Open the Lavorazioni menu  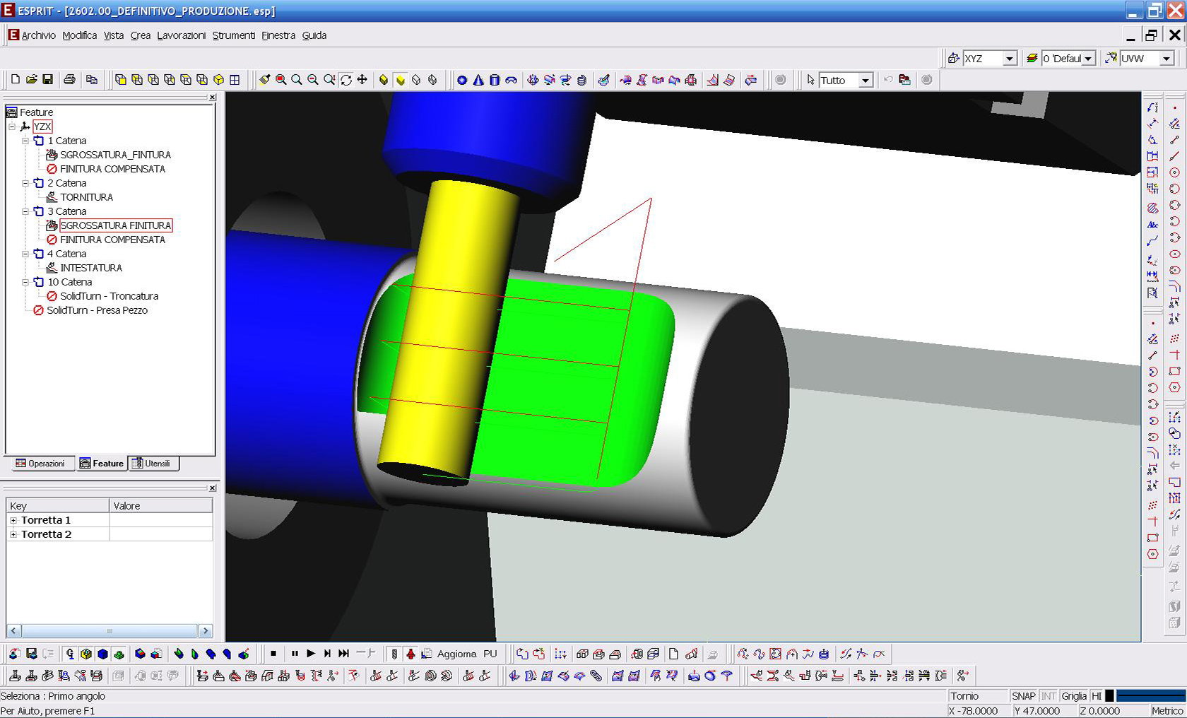[x=181, y=35]
